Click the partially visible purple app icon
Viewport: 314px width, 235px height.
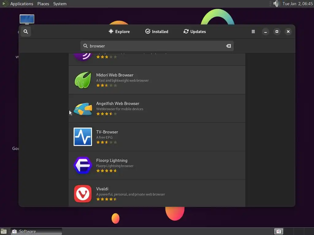(x=83, y=57)
